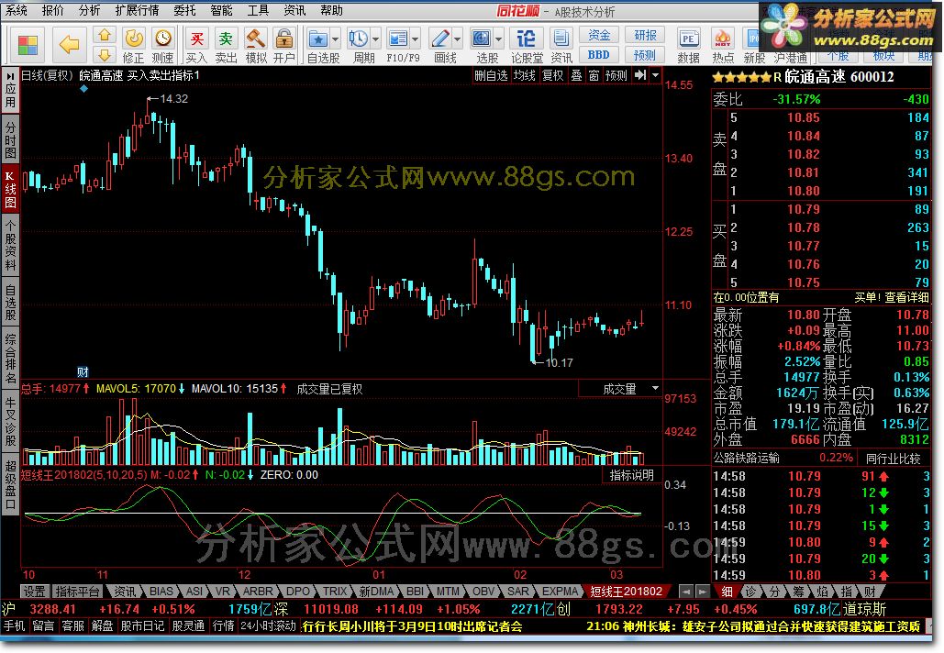Expand the 画线 drawing dropdown arrow

click(x=457, y=39)
